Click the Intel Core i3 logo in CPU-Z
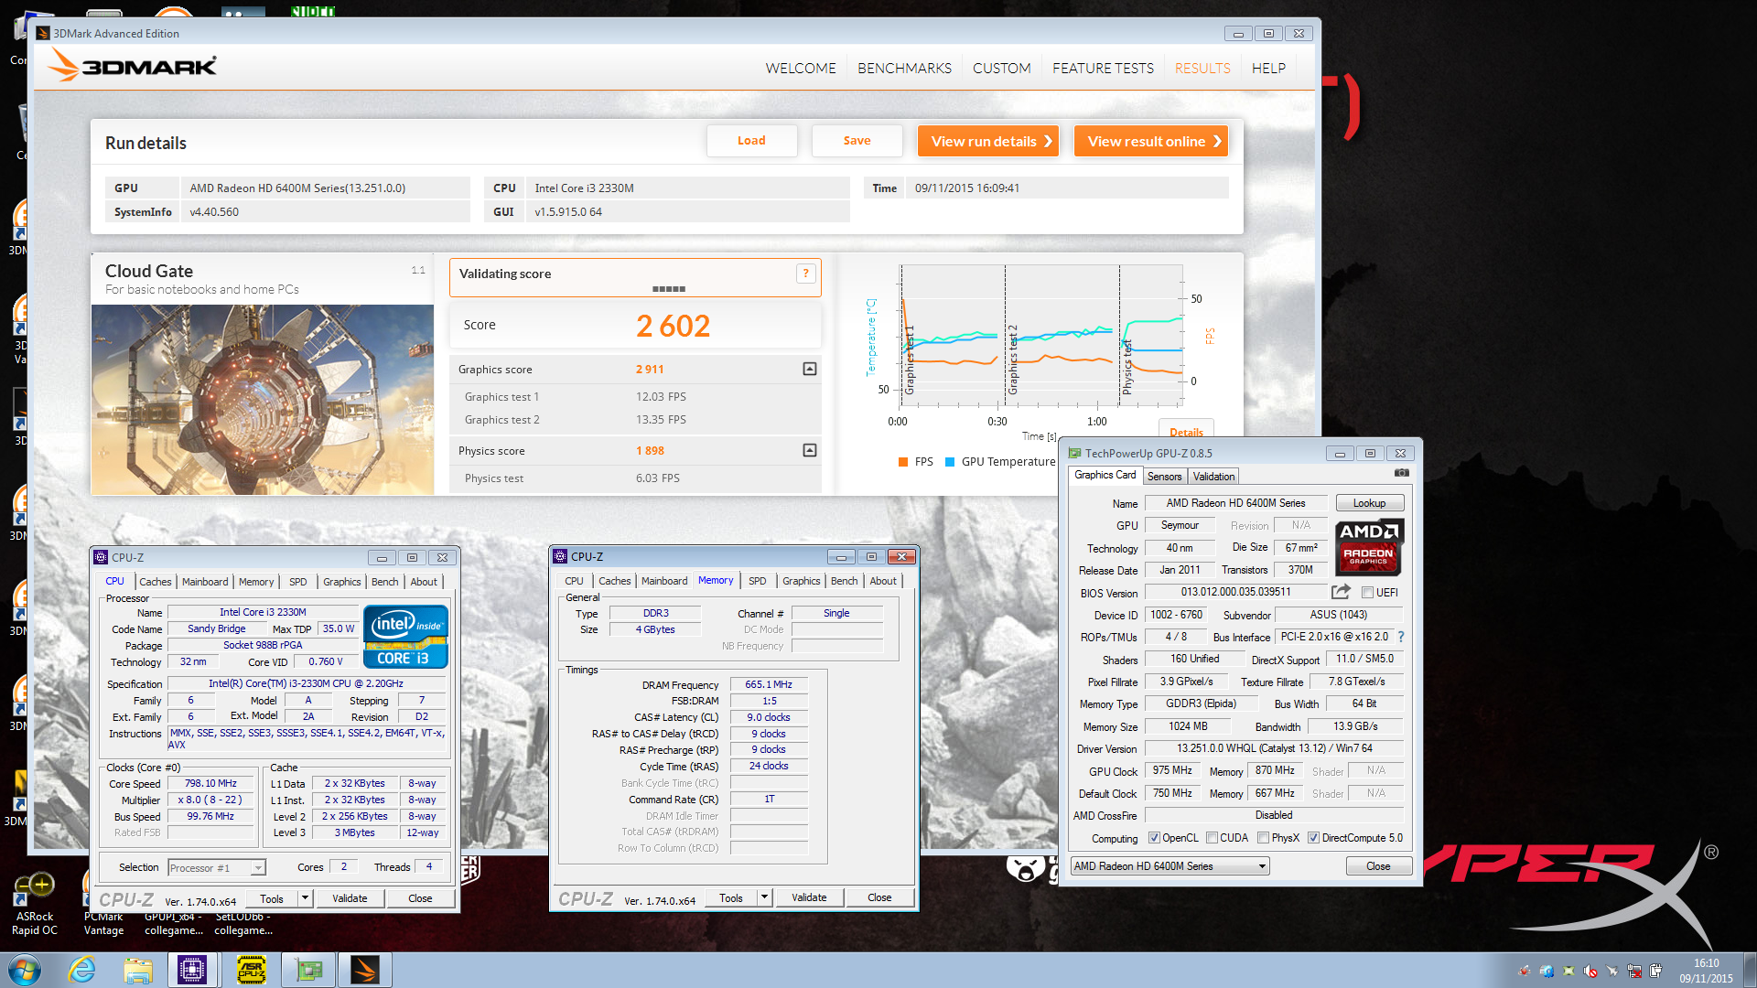The width and height of the screenshot is (1757, 988). click(405, 636)
